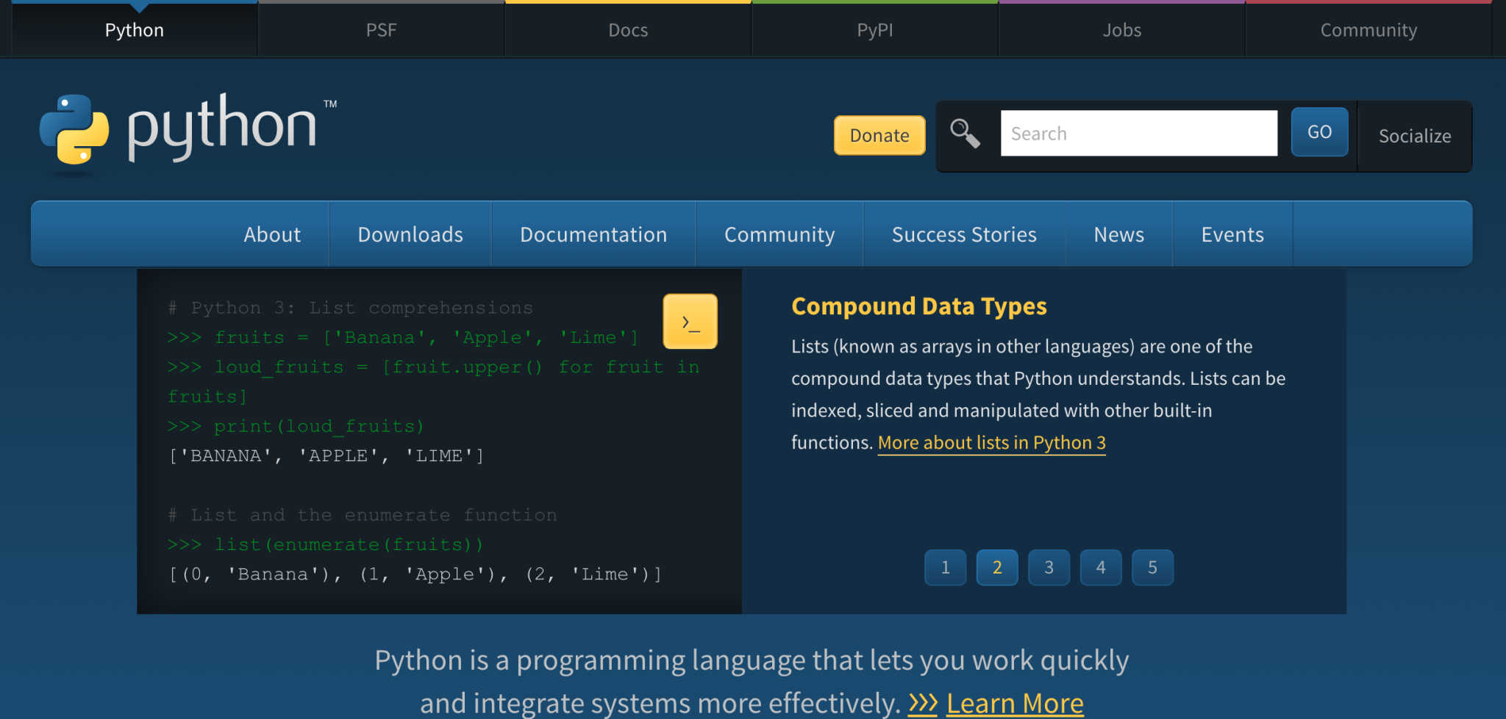
Task: Click the "['BANANA', 'APPLE', 'LIME']" output line
Action: [x=326, y=456]
